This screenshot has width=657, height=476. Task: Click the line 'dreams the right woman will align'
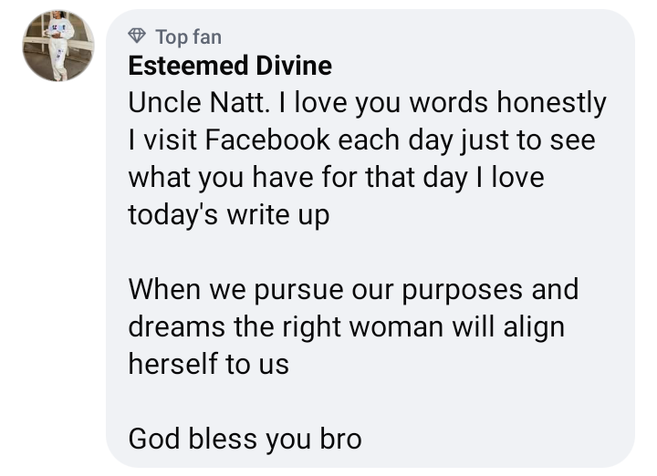coord(346,326)
